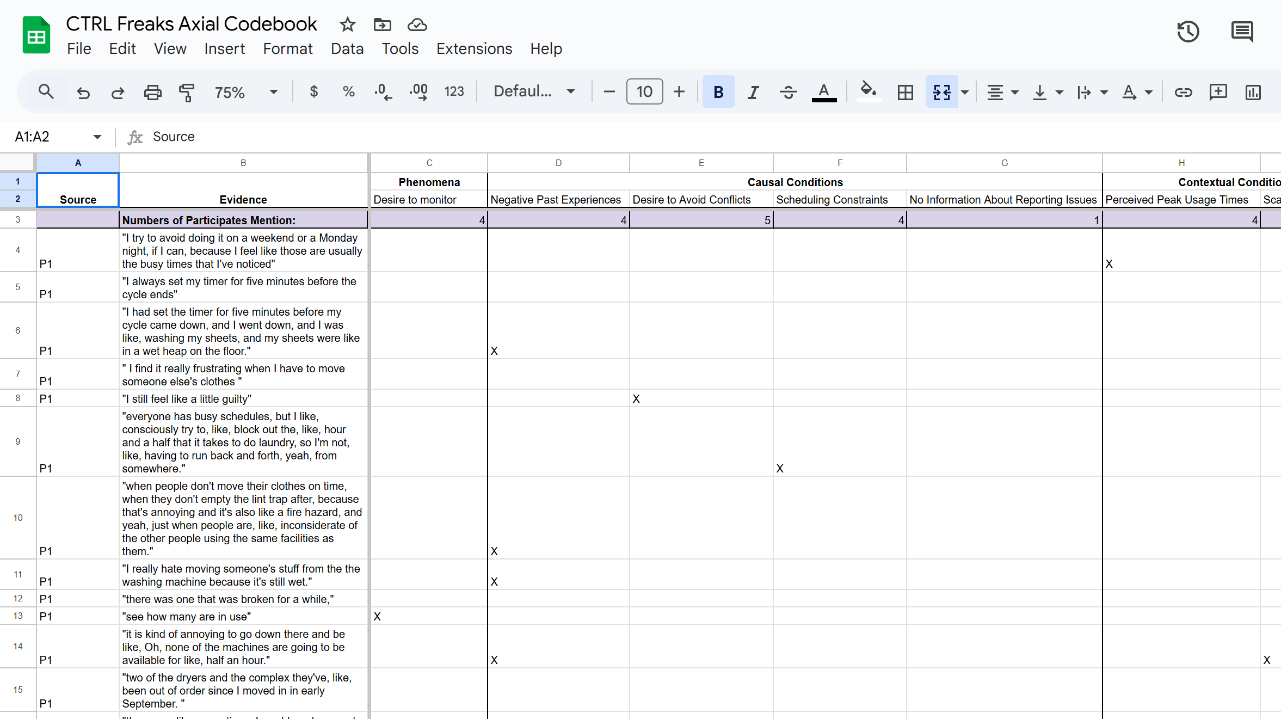The height and width of the screenshot is (719, 1281).
Task: Select row 10 header
Action: (x=18, y=518)
